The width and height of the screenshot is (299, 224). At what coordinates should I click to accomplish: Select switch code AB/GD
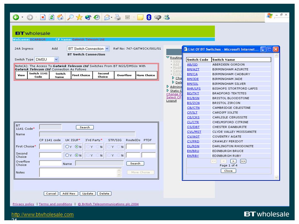click(x=192, y=65)
